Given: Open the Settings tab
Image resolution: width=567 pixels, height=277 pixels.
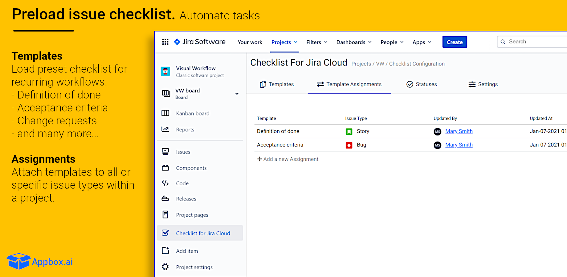Looking at the screenshot, I should 483,84.
